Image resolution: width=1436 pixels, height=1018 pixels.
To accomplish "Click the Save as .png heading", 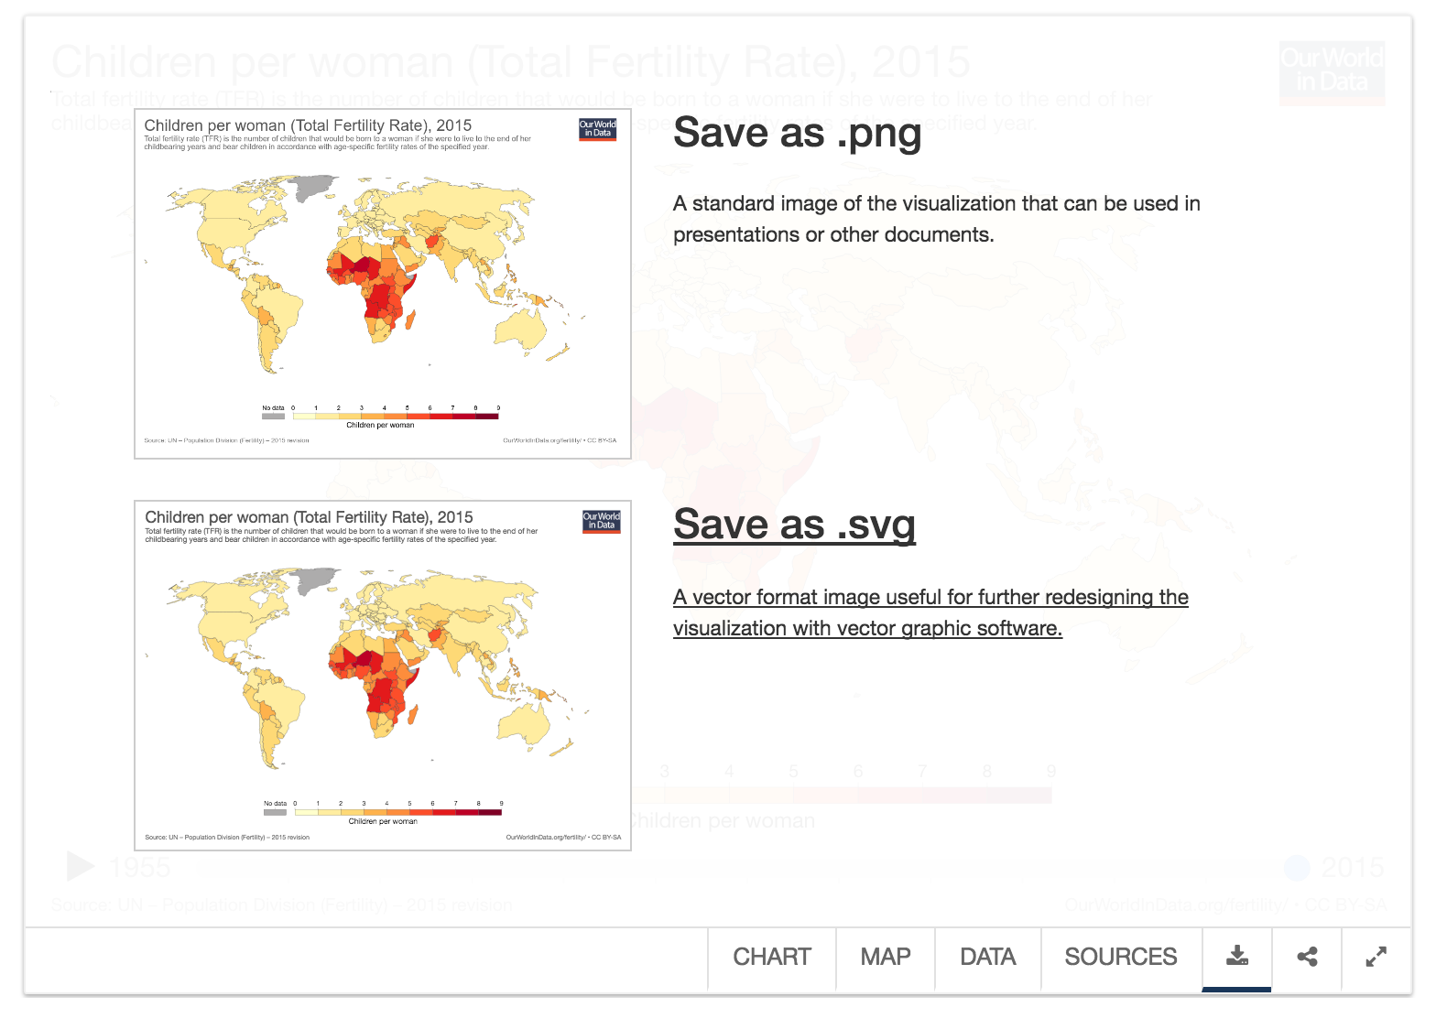I will point(797,134).
